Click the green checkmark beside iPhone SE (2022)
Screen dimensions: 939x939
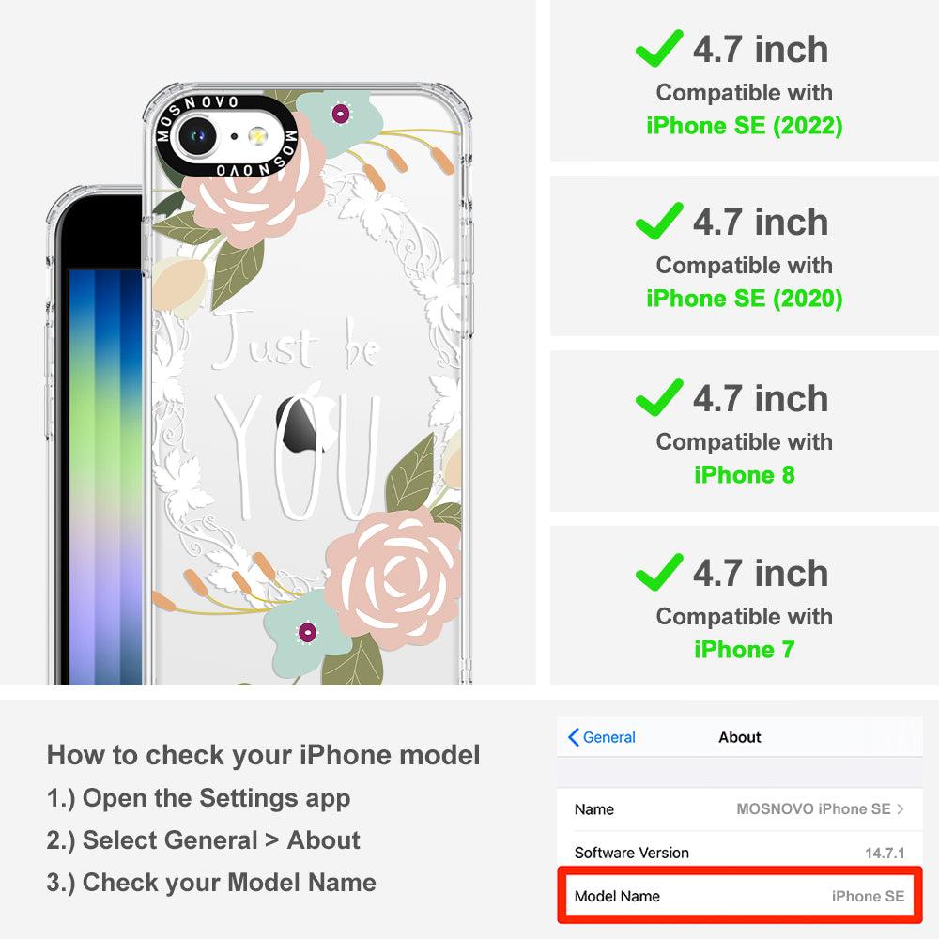659,48
